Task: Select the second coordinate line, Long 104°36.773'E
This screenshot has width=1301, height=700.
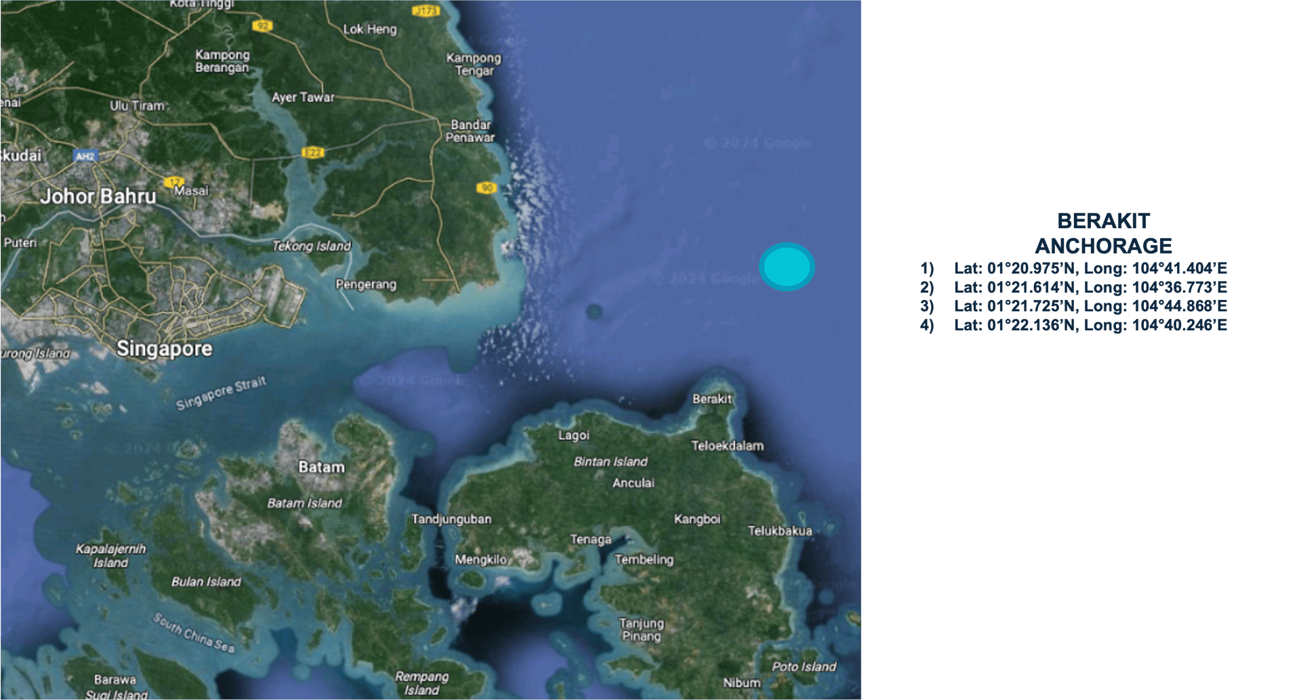Action: pyautogui.click(x=1090, y=288)
